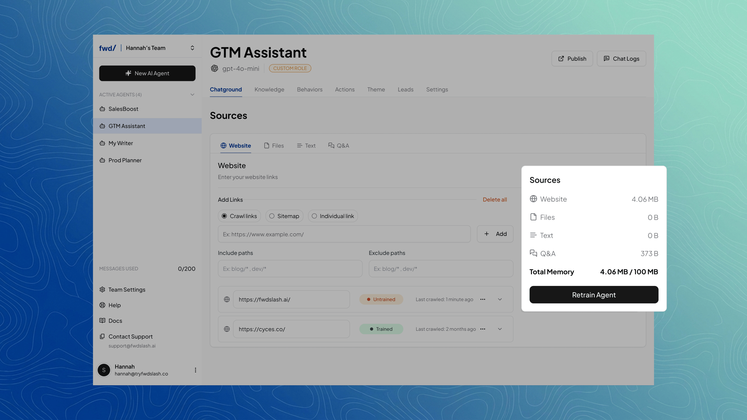Click Delete all links
The width and height of the screenshot is (747, 420).
pos(495,200)
